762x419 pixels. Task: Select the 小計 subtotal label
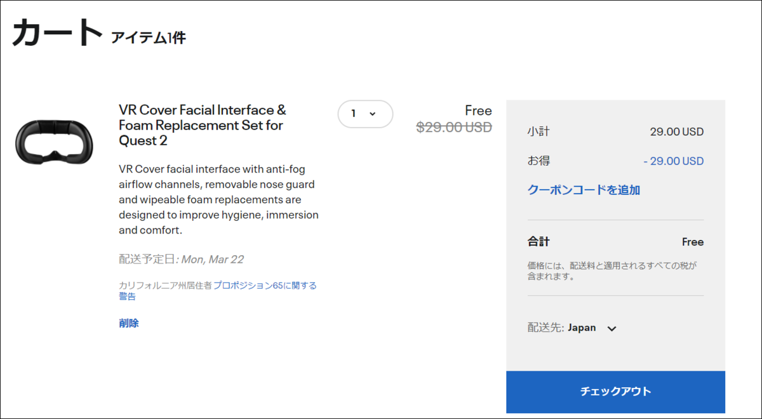(x=538, y=132)
